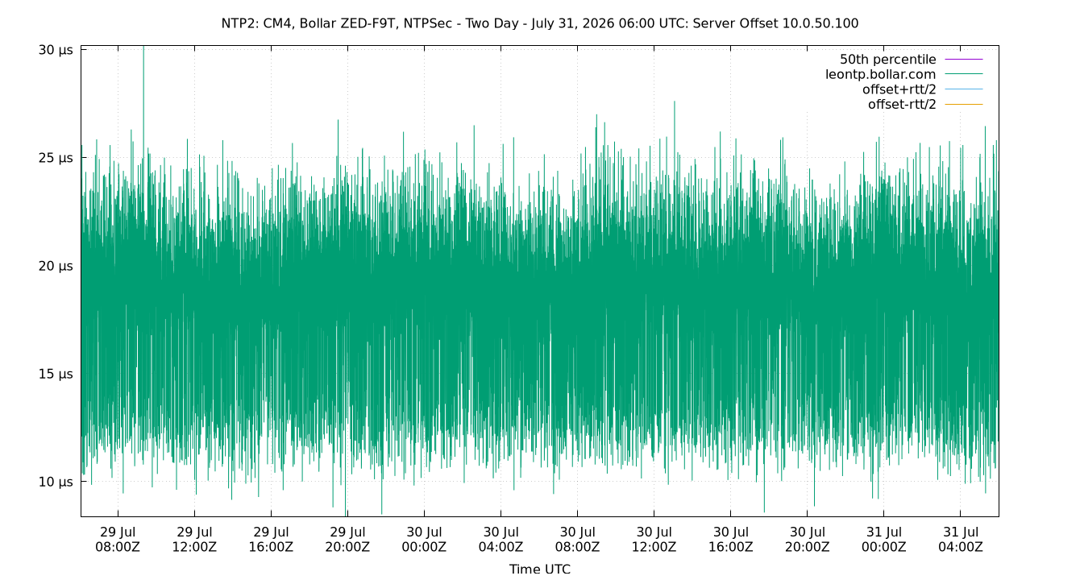Click the '10 µs' y-axis label
This screenshot has height=580, width=1080.
point(56,482)
